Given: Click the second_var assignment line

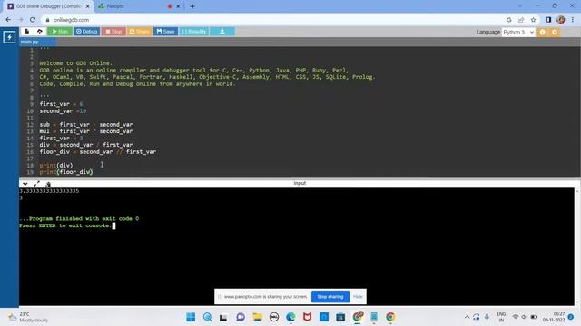Looking at the screenshot, I should click(63, 110).
